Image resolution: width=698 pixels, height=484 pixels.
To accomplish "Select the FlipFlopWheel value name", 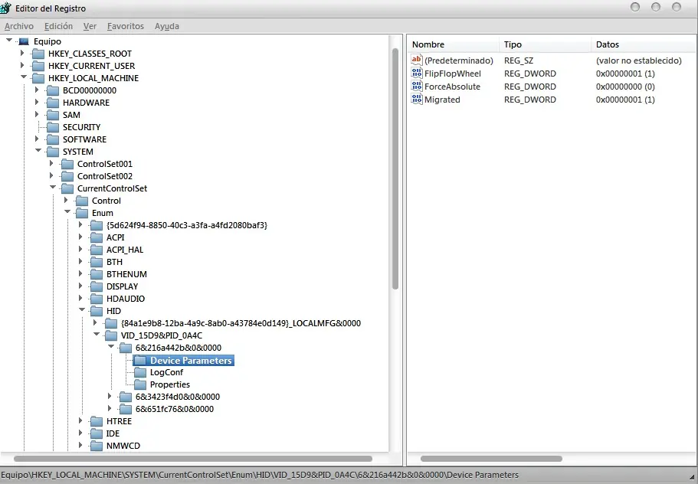I will pos(452,74).
